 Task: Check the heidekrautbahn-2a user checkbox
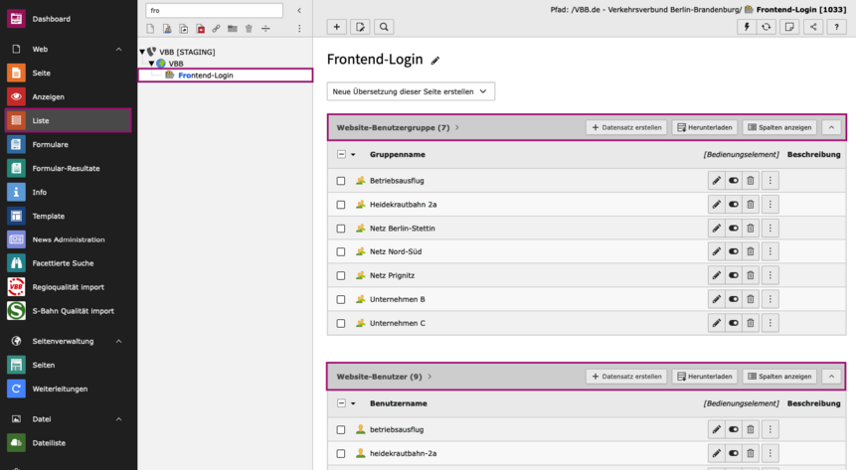341,454
